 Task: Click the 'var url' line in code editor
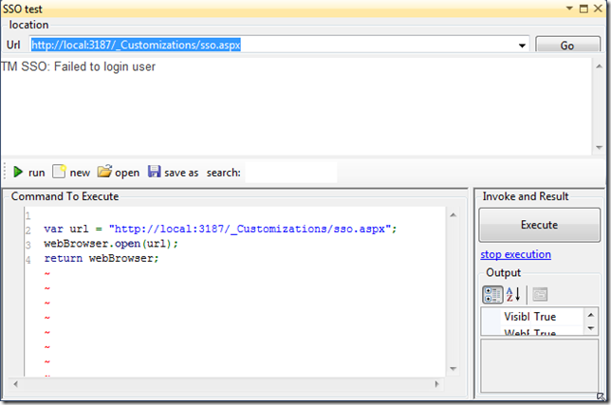point(220,229)
